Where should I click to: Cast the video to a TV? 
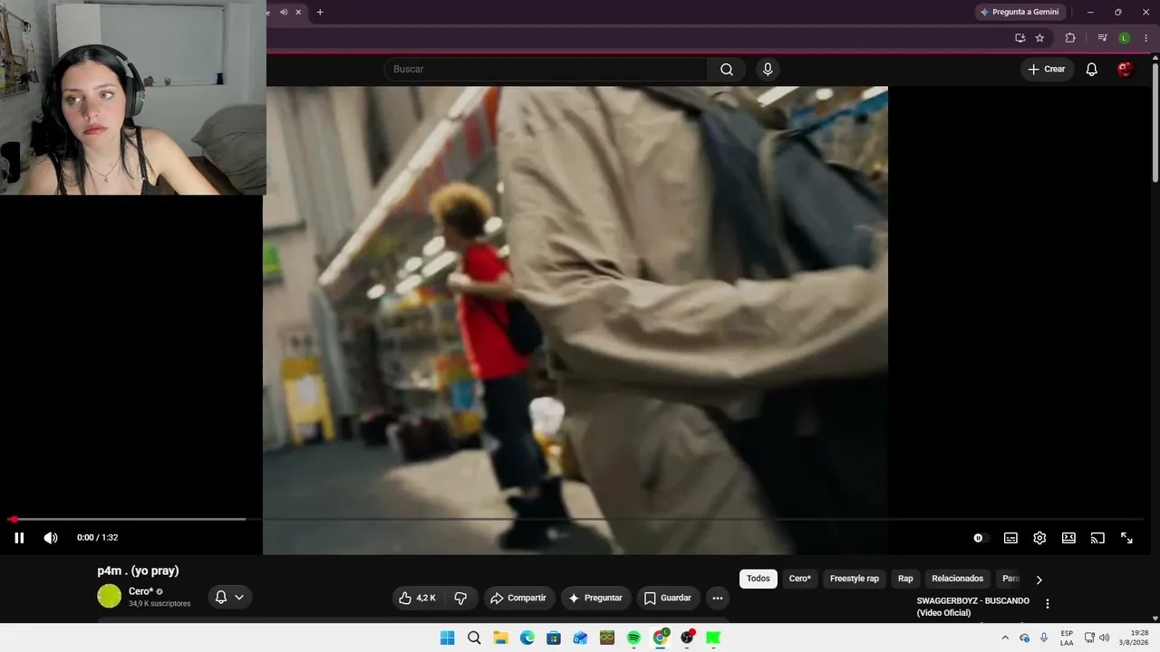(1097, 538)
